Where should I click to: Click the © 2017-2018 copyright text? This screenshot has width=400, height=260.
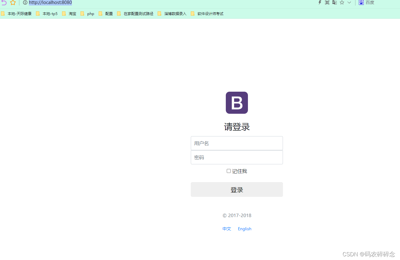237,216
